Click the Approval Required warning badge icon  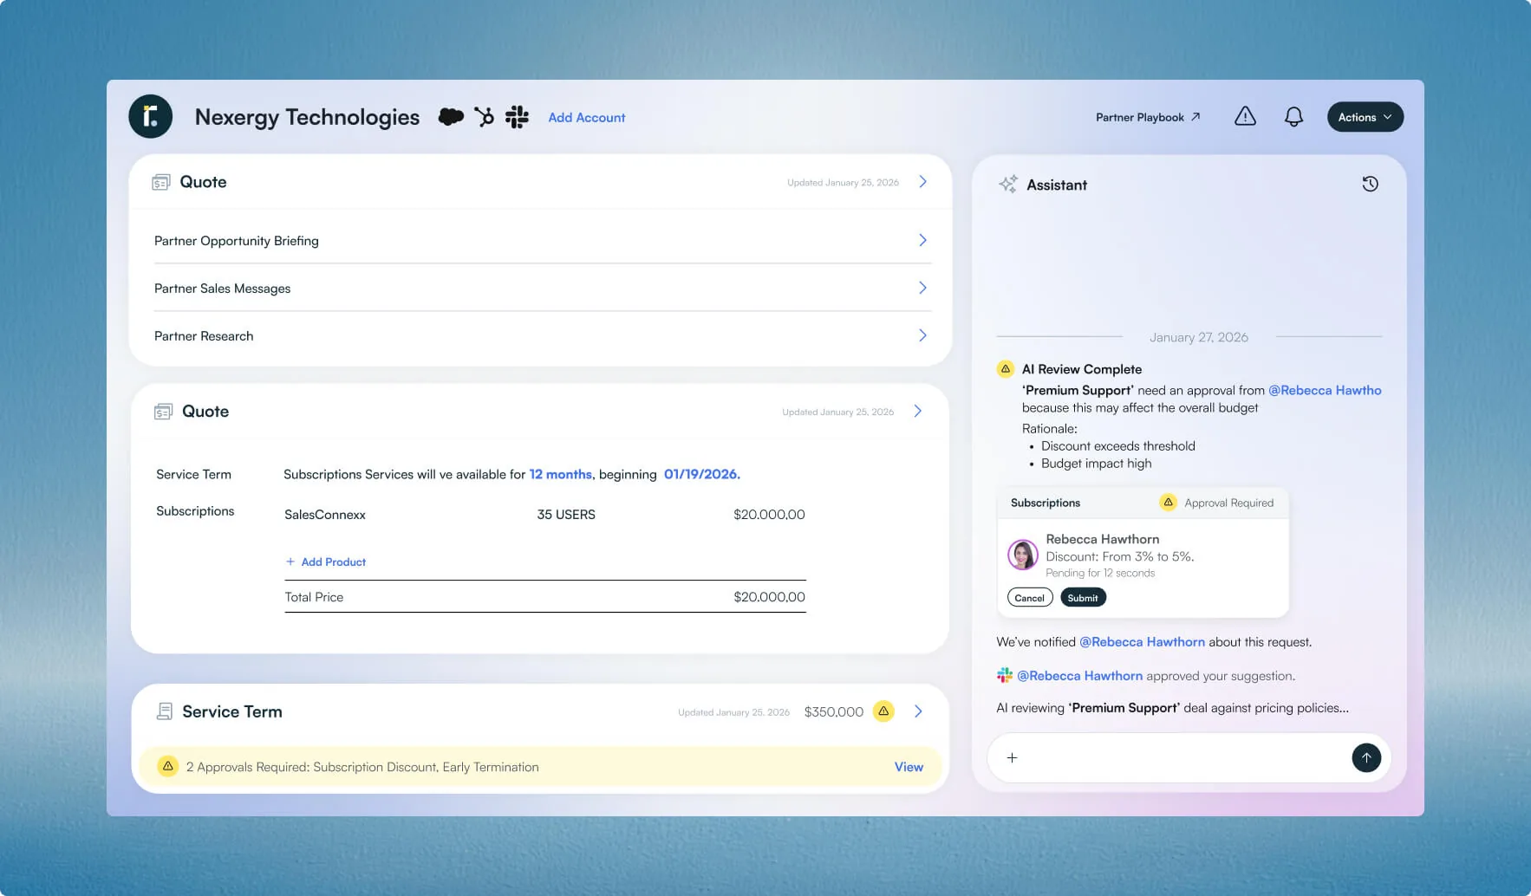1168,503
